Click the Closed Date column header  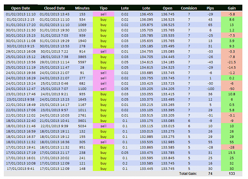[55, 8]
